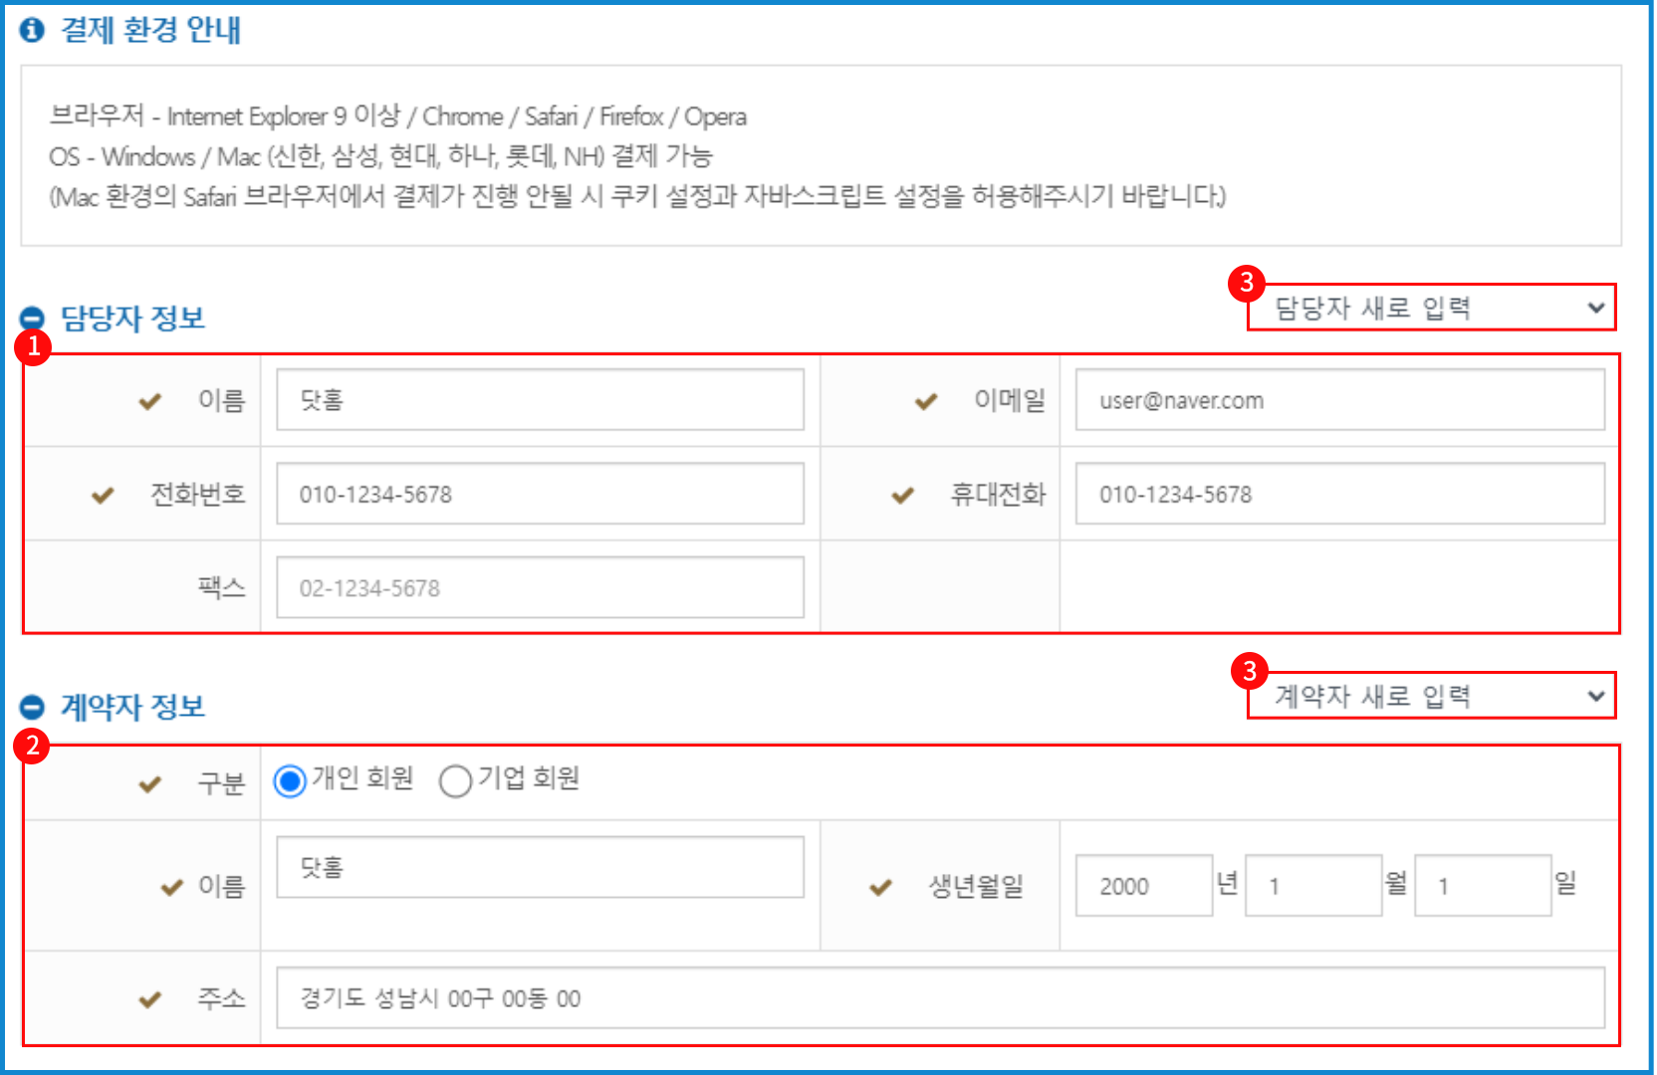Image resolution: width=1657 pixels, height=1075 pixels.
Task: Click the checkmark icon next to 휴대전화
Action: pyautogui.click(x=902, y=495)
